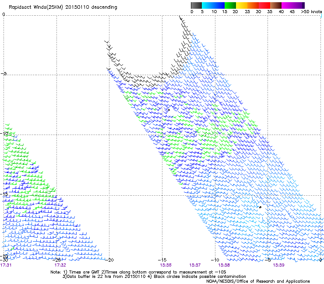This screenshot has height=284, width=324.
Task: Click the '>50 knots' legend label
Action: coord(311,12)
